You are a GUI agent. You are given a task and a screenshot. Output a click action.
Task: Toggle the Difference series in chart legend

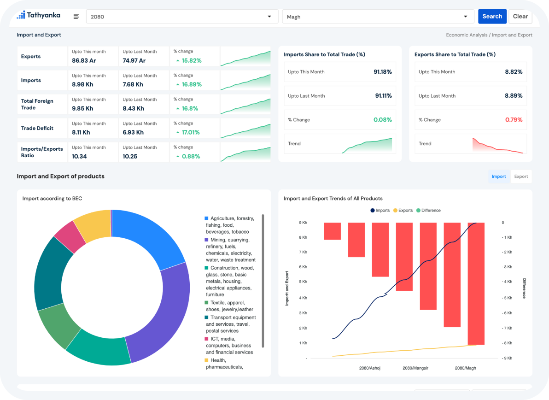tap(428, 211)
